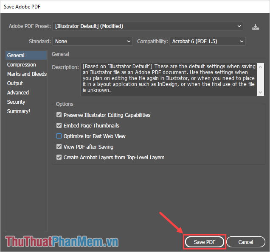Screen dimensions: 270x252
Task: Toggle Create Acrobat Layers from Top-Level Layers
Action: 59,158
